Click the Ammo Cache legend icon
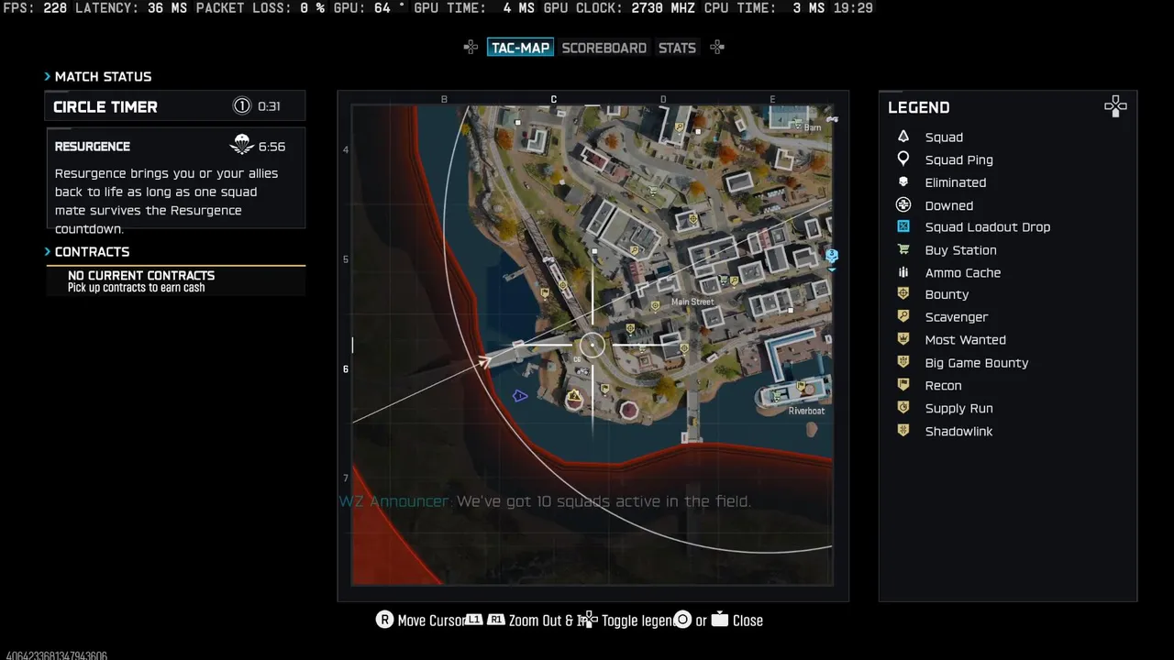The width and height of the screenshot is (1174, 660). pyautogui.click(x=903, y=272)
